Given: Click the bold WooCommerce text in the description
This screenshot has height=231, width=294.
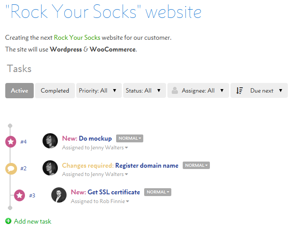Looking at the screenshot, I should point(113,49).
